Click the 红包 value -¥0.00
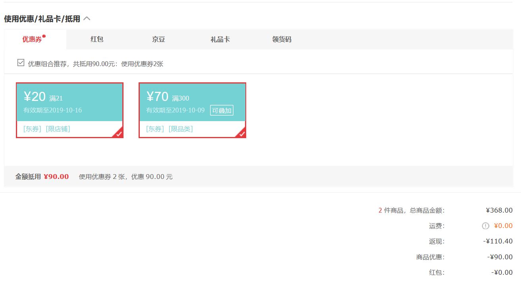This screenshot has height=285, width=521. [502, 272]
